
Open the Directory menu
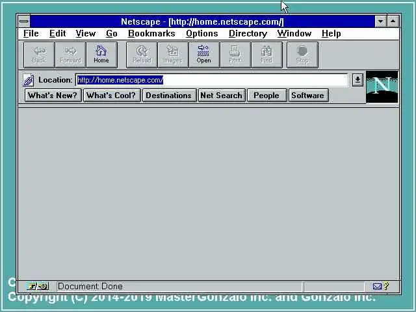[x=248, y=33]
